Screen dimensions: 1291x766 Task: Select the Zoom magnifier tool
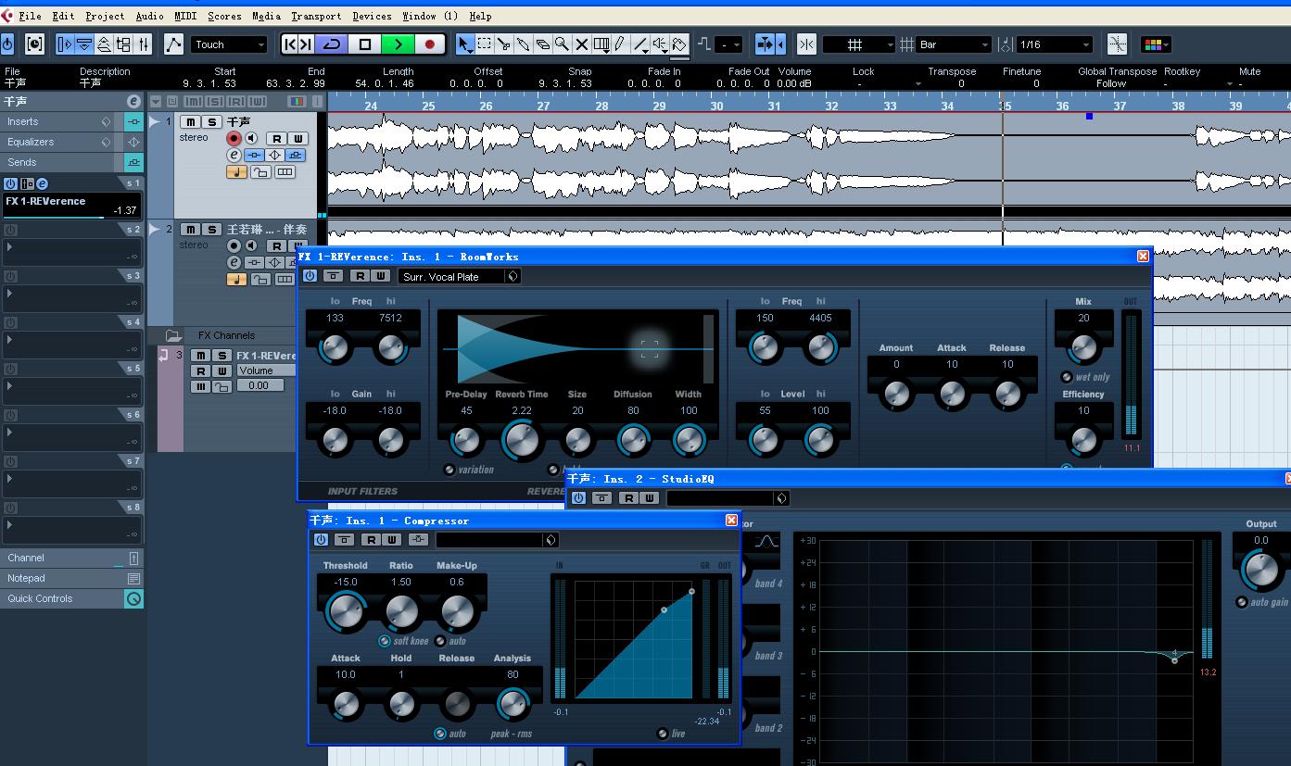pos(563,44)
